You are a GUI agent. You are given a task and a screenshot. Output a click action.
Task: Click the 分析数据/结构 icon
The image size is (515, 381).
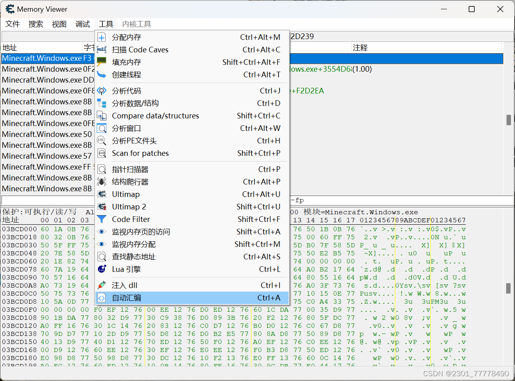click(x=102, y=104)
